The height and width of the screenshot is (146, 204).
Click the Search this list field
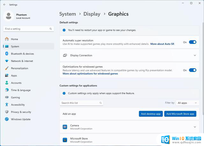(82, 103)
